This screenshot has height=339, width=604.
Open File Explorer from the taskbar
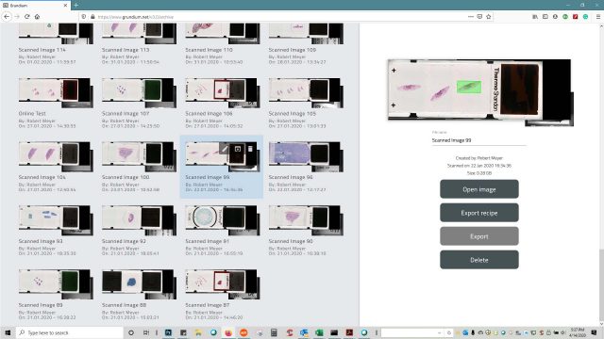tap(198, 332)
